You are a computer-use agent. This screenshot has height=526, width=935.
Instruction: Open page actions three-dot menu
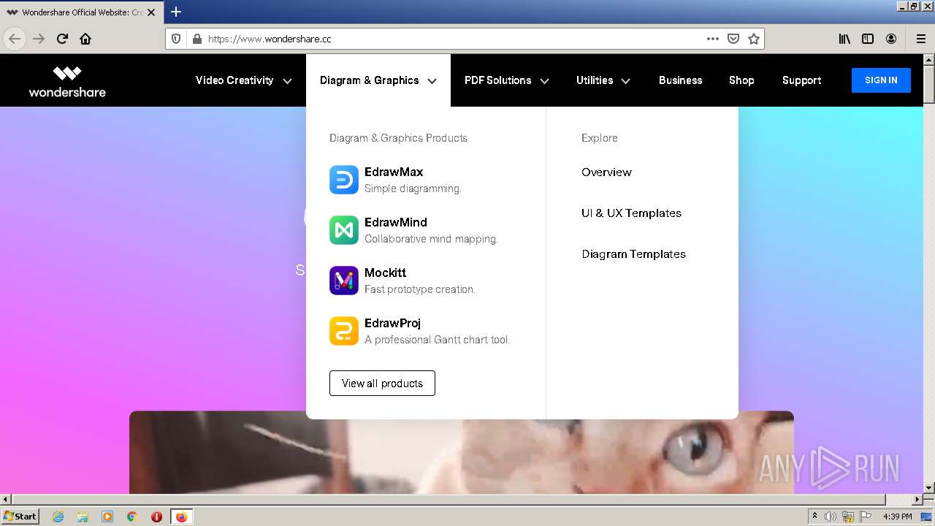(713, 39)
